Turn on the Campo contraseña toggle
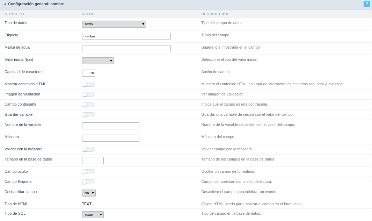 88,105
